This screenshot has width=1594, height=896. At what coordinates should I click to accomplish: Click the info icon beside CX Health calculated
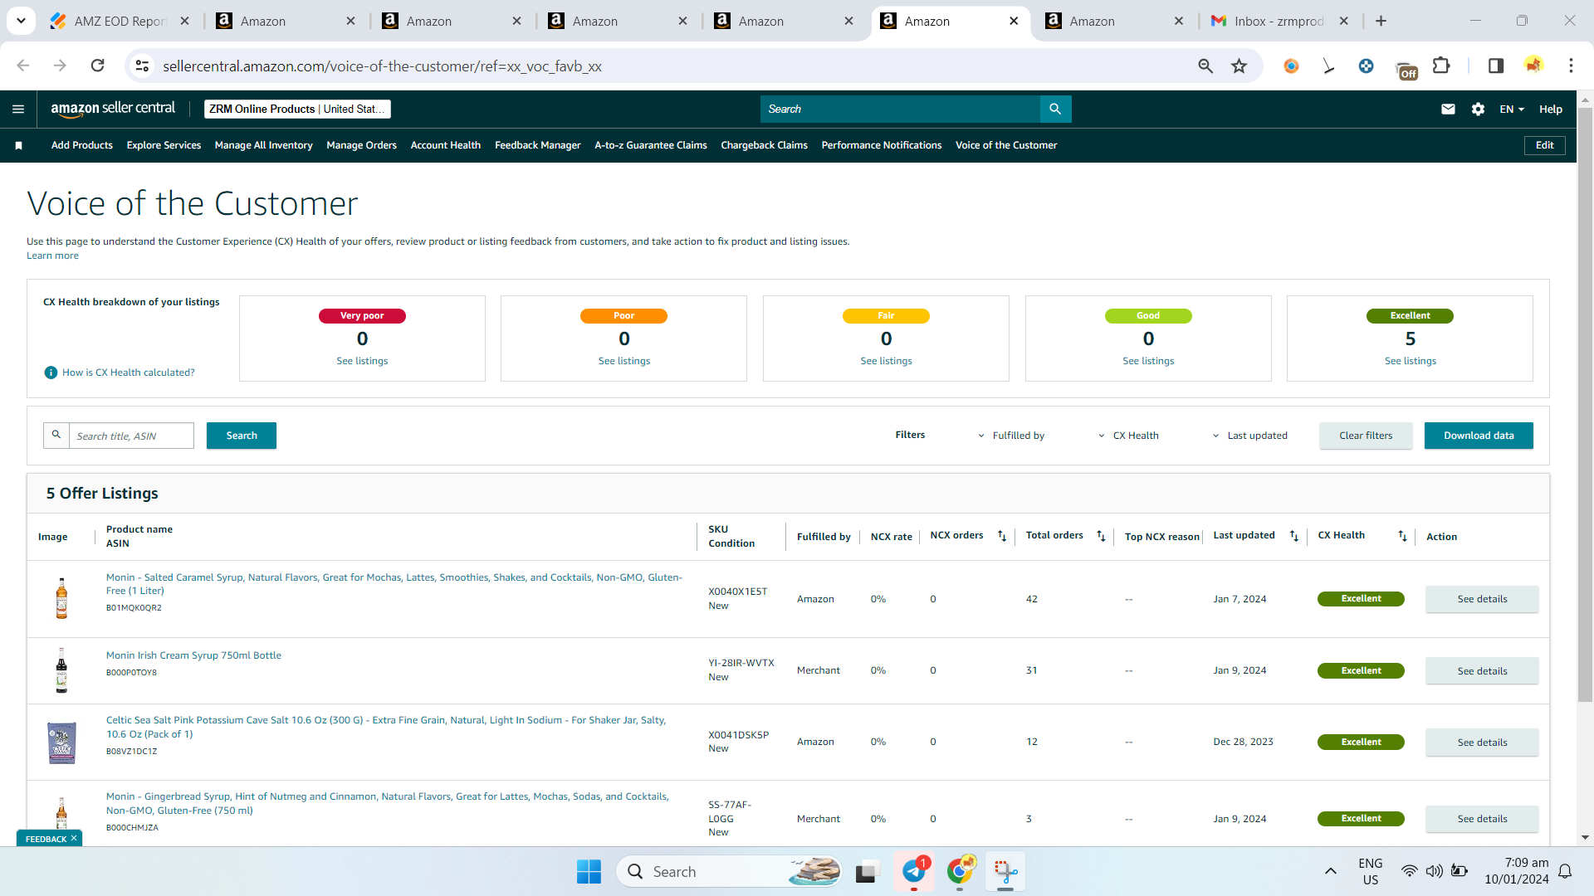click(51, 373)
